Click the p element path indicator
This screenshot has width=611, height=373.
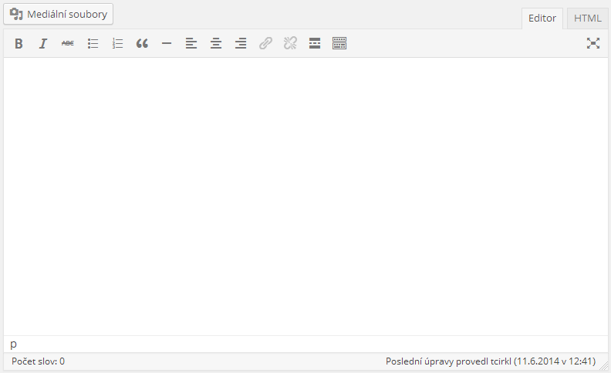tap(14, 344)
